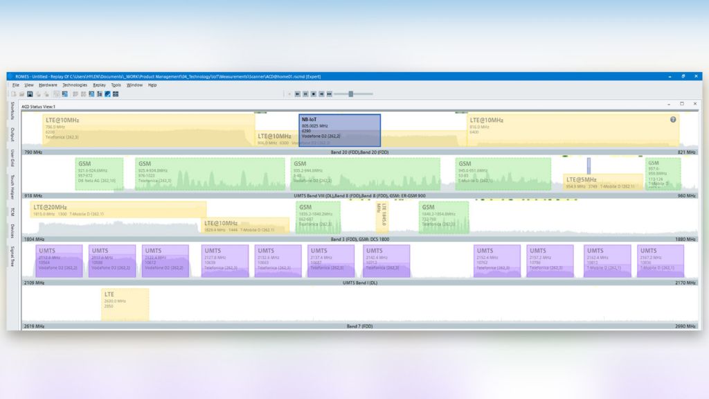Stop the replay using the stop button
The width and height of the screenshot is (709, 399).
pyautogui.click(x=313, y=94)
